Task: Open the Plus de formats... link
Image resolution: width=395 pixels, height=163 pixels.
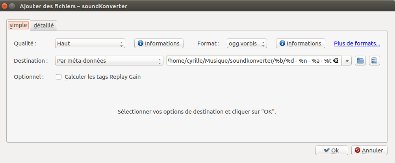Action: coord(357,43)
